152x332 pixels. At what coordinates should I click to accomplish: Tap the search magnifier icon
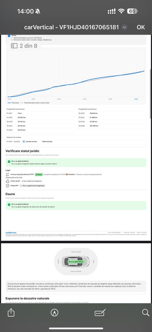pos(145,312)
